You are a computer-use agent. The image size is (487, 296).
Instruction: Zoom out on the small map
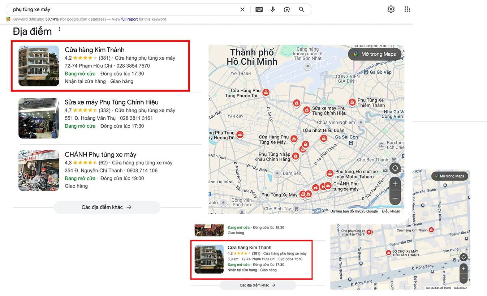click(x=464, y=279)
